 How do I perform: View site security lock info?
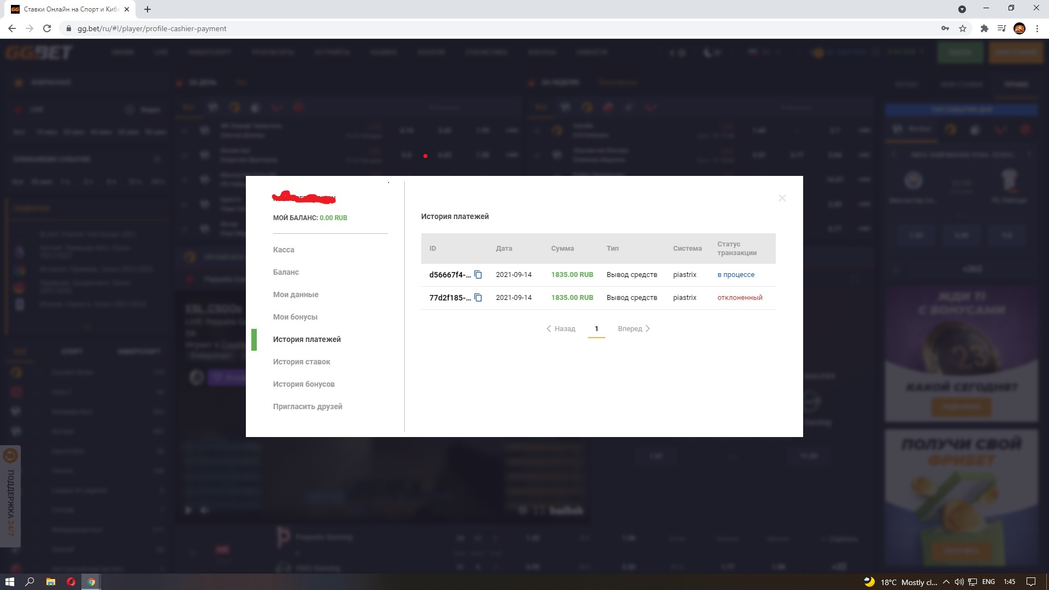coord(68,28)
